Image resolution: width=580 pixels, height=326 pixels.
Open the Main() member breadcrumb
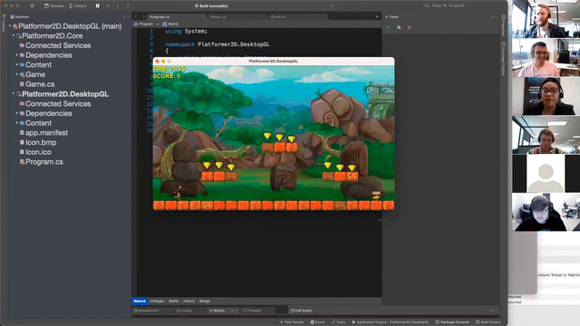click(170, 24)
